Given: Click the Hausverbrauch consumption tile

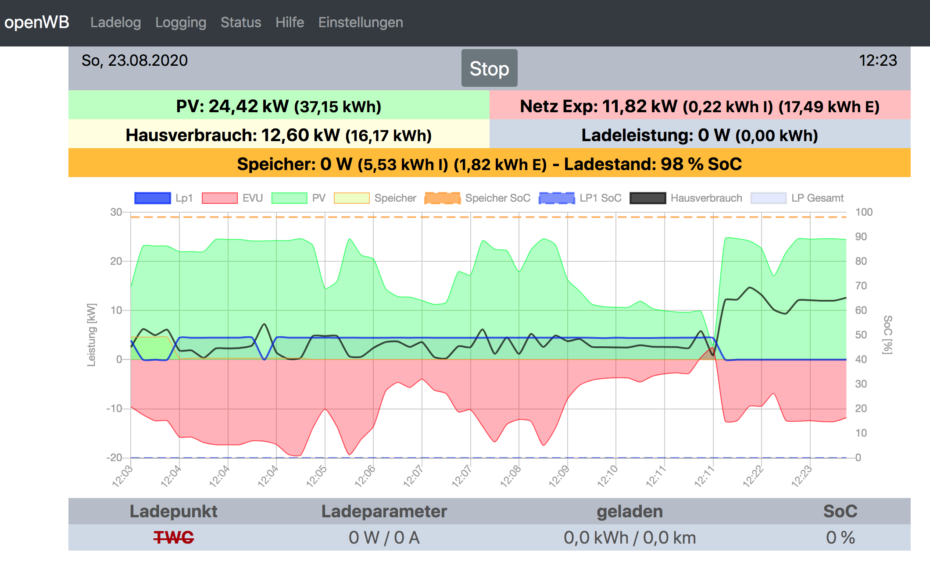Looking at the screenshot, I should 279,135.
